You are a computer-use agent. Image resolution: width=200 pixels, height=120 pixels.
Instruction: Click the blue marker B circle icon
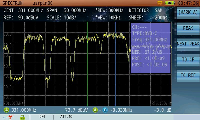pos(105,110)
